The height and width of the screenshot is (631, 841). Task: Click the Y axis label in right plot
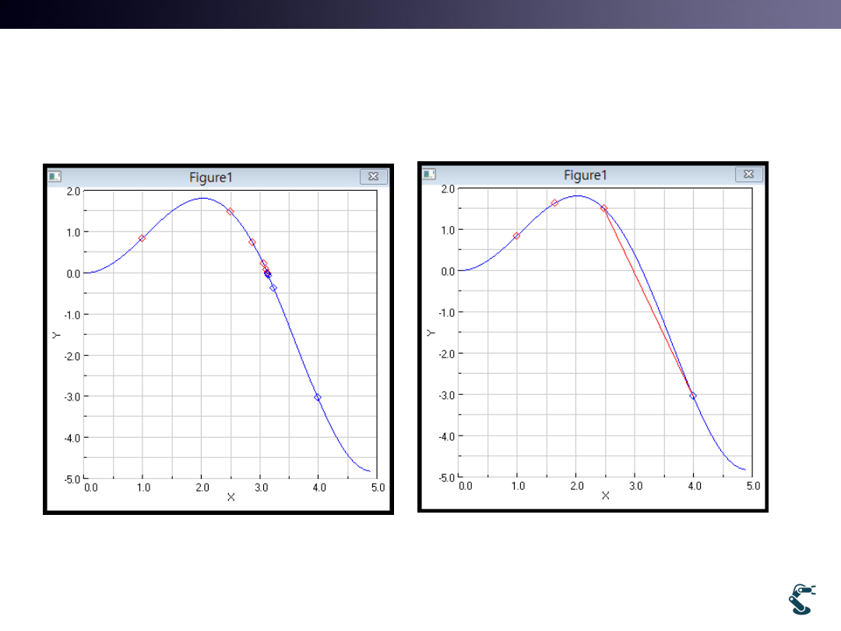click(430, 333)
